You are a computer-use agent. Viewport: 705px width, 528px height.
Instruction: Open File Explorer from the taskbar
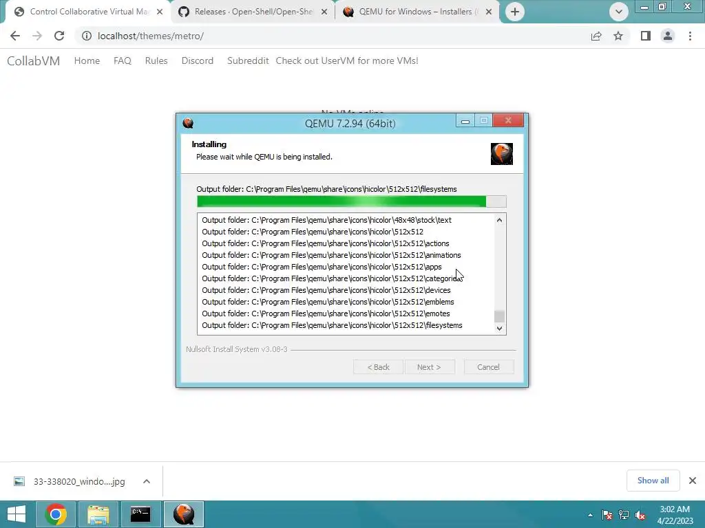click(x=98, y=514)
